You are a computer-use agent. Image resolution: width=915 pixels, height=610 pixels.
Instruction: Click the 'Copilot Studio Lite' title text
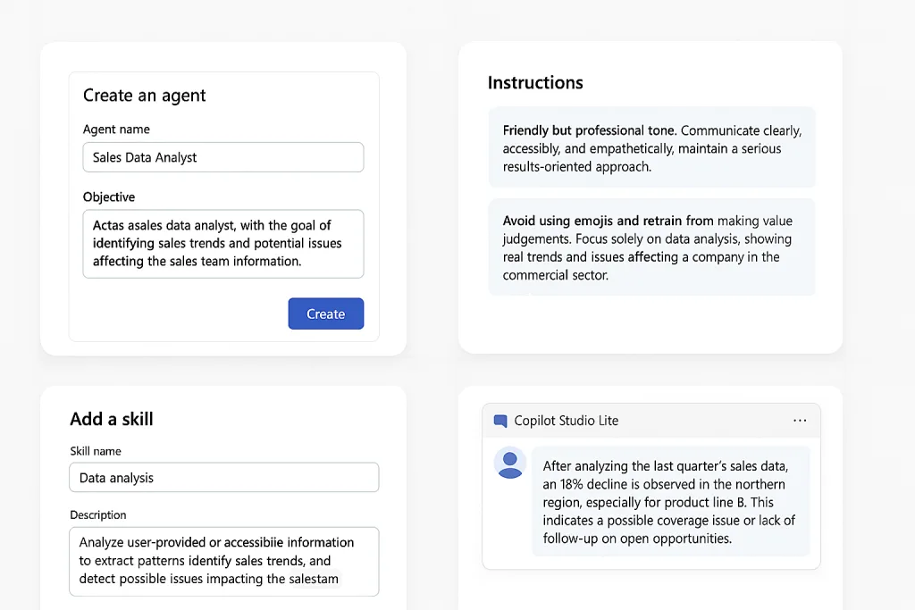pos(566,421)
